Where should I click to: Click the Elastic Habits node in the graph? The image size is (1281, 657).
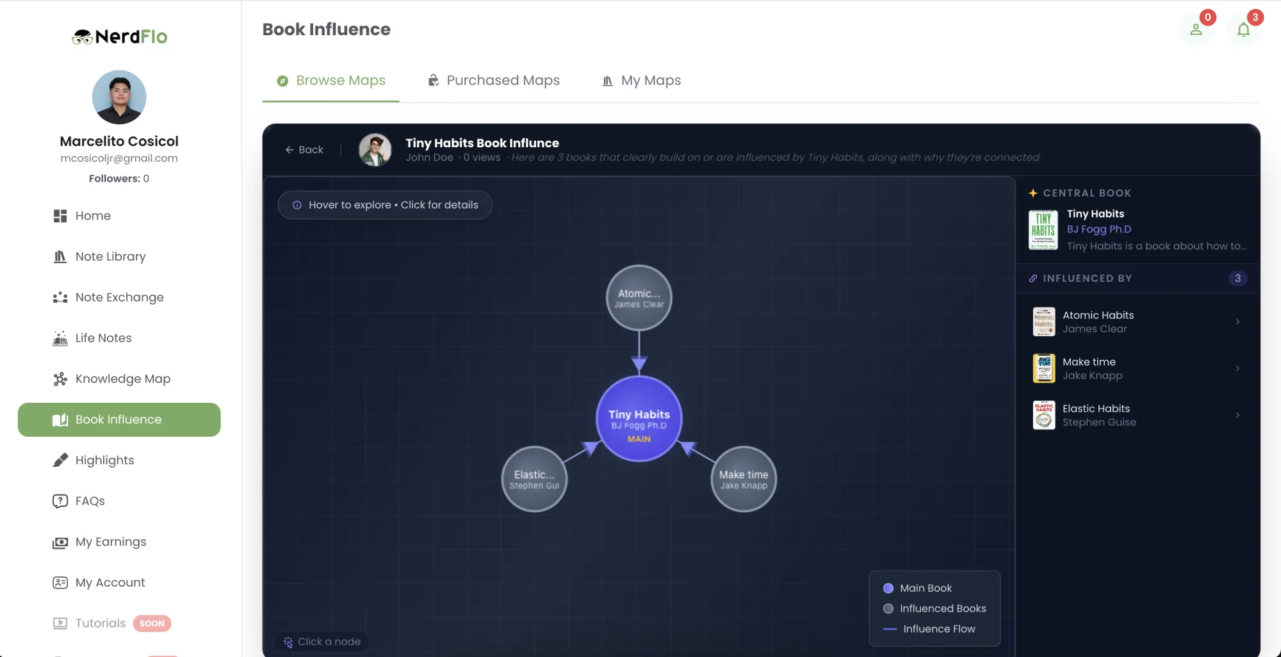tap(534, 479)
